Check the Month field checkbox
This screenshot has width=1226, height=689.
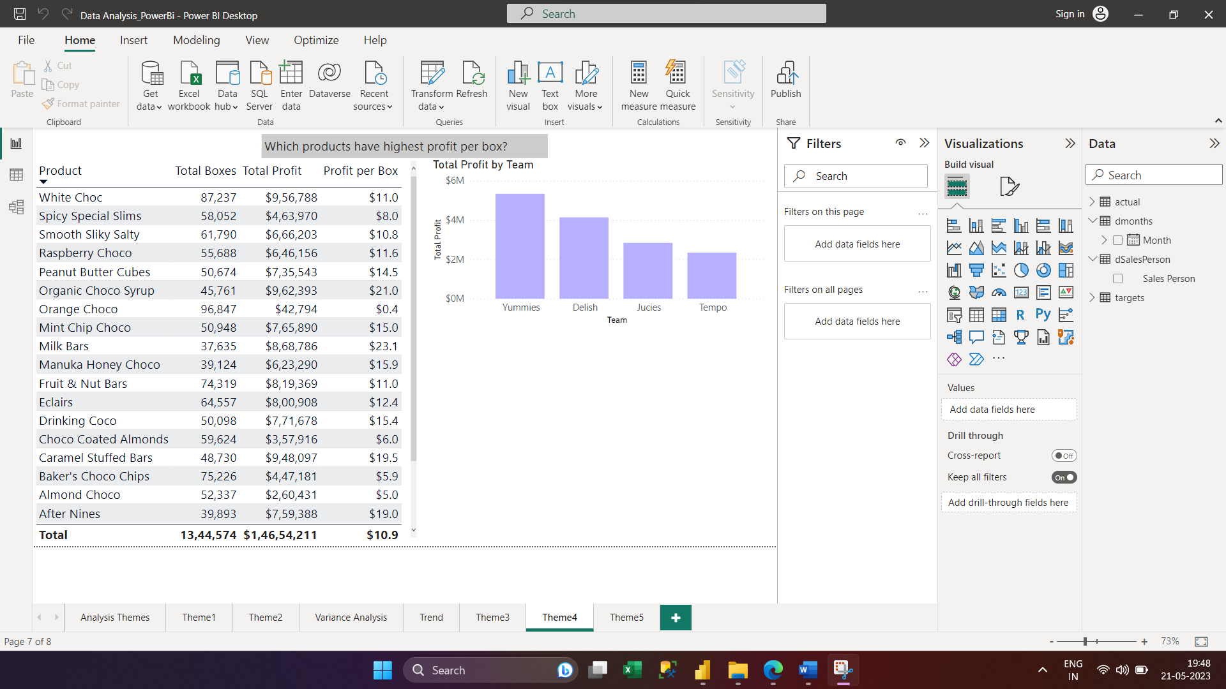1117,241
